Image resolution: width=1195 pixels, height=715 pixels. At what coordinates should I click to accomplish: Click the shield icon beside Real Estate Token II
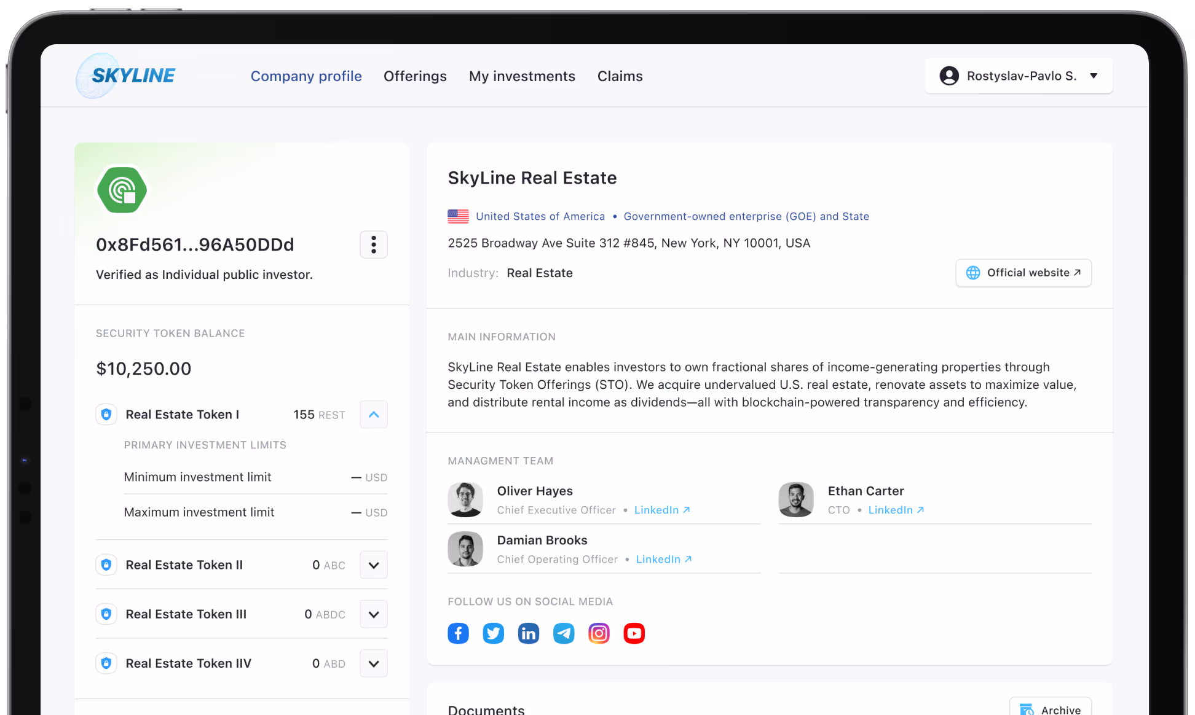point(106,565)
